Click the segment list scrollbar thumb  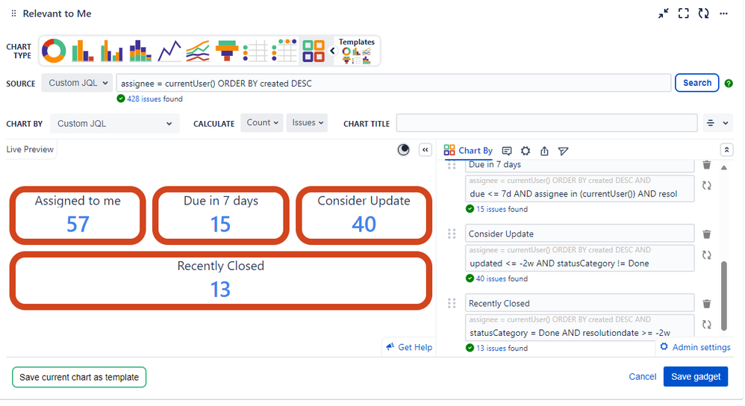723,296
